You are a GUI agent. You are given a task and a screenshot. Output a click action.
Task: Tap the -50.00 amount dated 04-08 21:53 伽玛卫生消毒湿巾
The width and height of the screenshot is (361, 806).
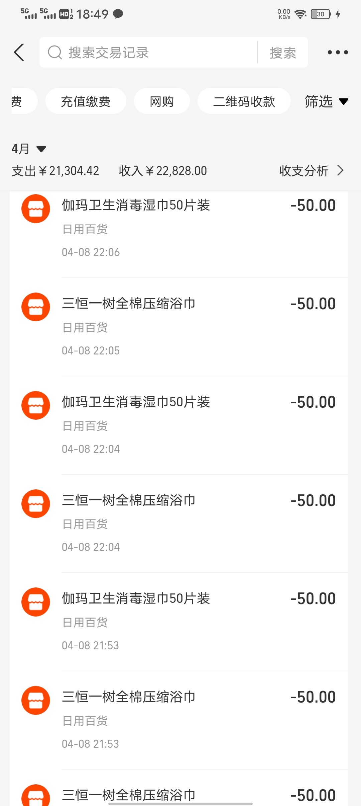[x=313, y=598]
